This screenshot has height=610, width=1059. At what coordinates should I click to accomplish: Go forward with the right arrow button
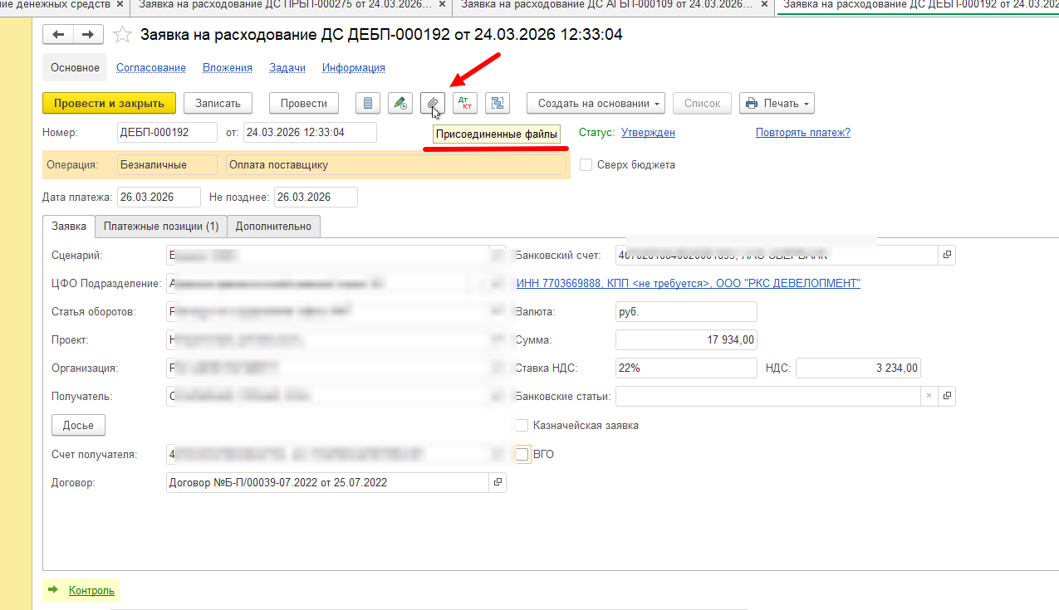pyautogui.click(x=88, y=35)
